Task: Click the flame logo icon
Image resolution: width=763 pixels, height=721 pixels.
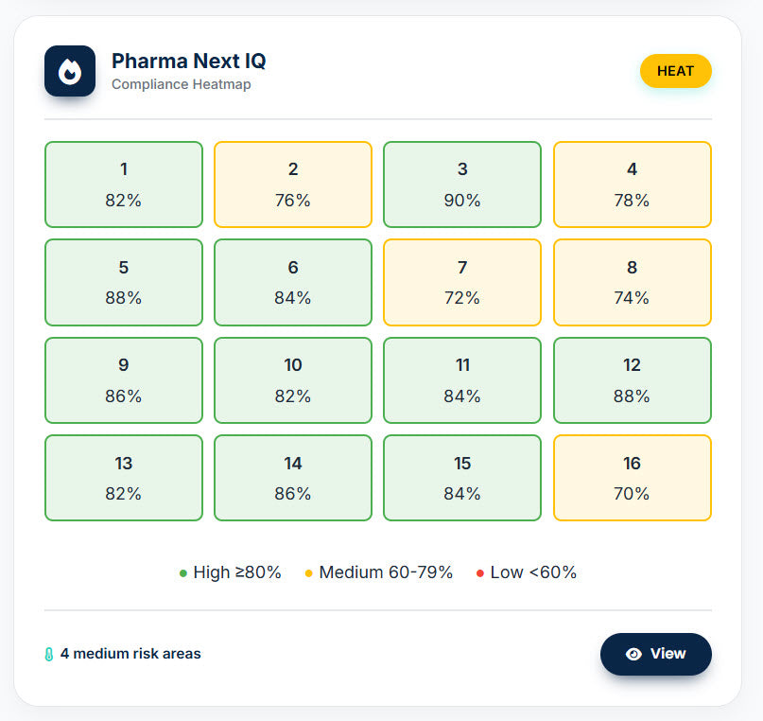Action: tap(69, 71)
